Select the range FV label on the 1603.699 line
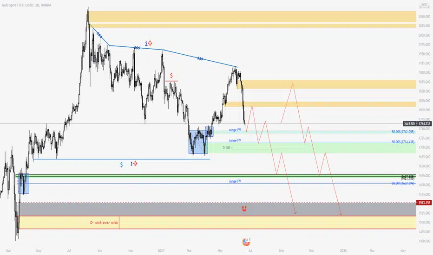This screenshot has height=255, width=433. pos(235,181)
